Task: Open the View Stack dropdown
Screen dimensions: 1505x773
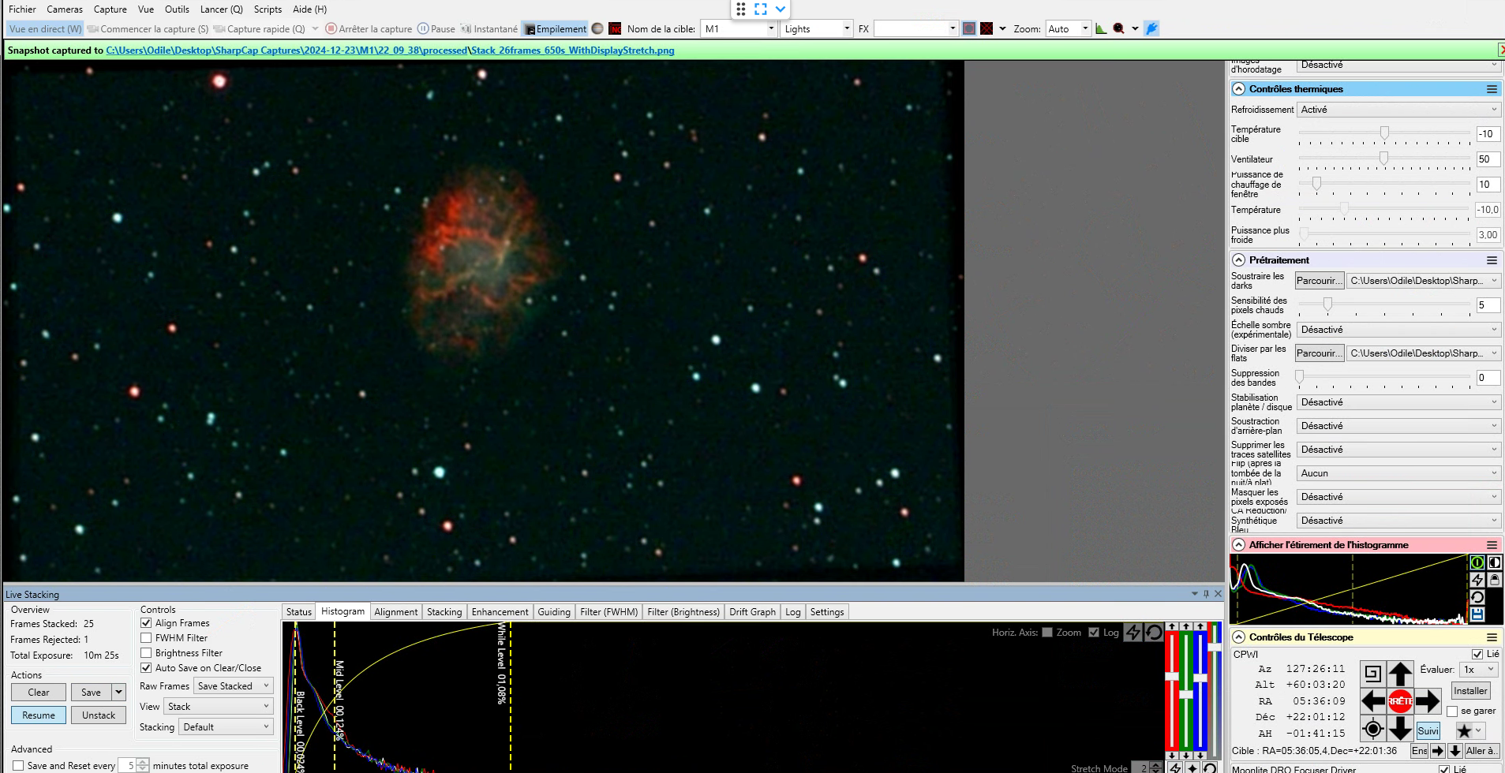Action: [x=219, y=707]
